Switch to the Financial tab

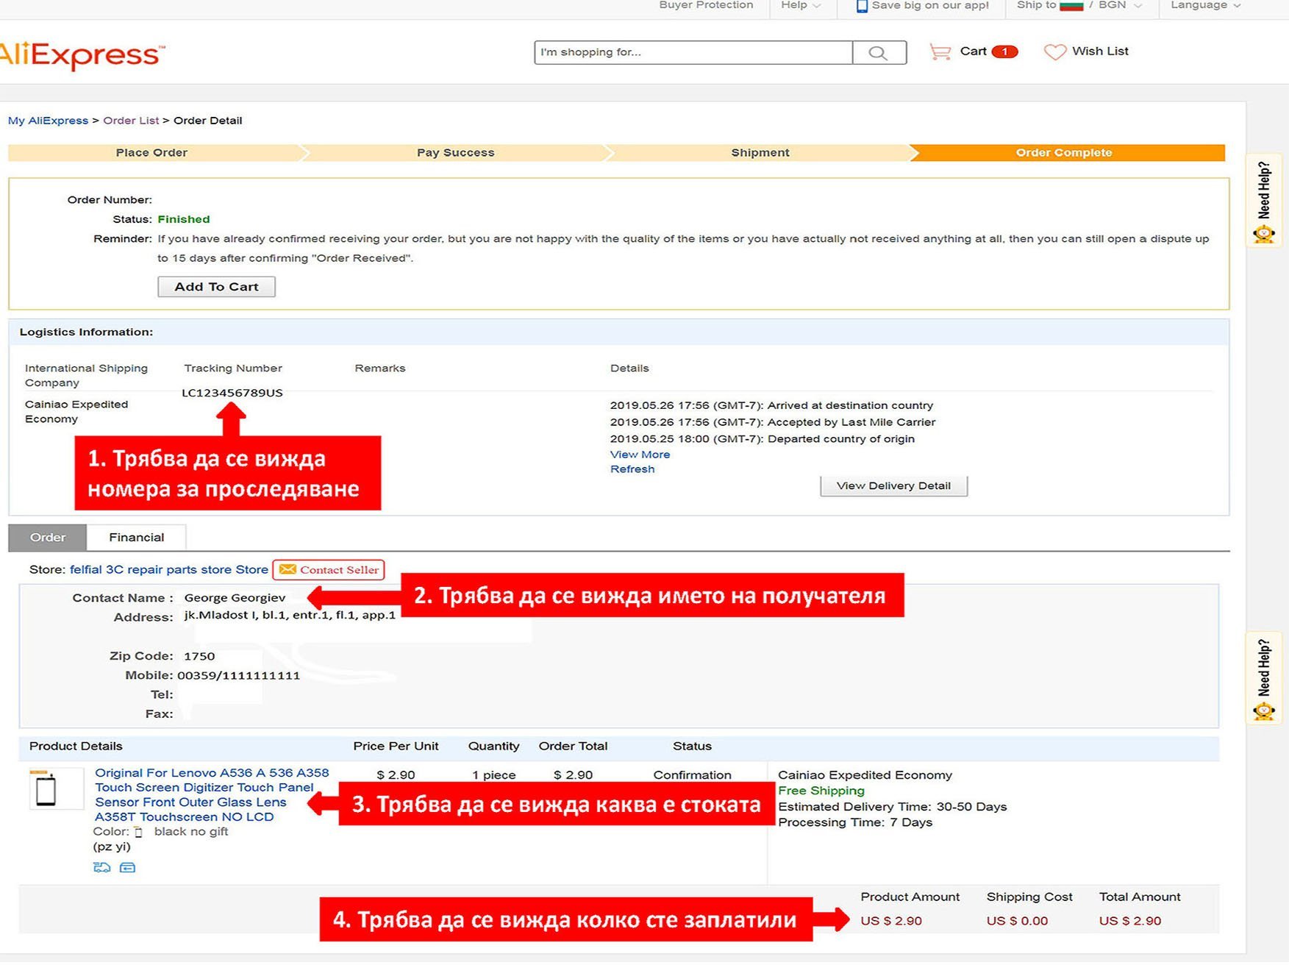click(x=136, y=538)
